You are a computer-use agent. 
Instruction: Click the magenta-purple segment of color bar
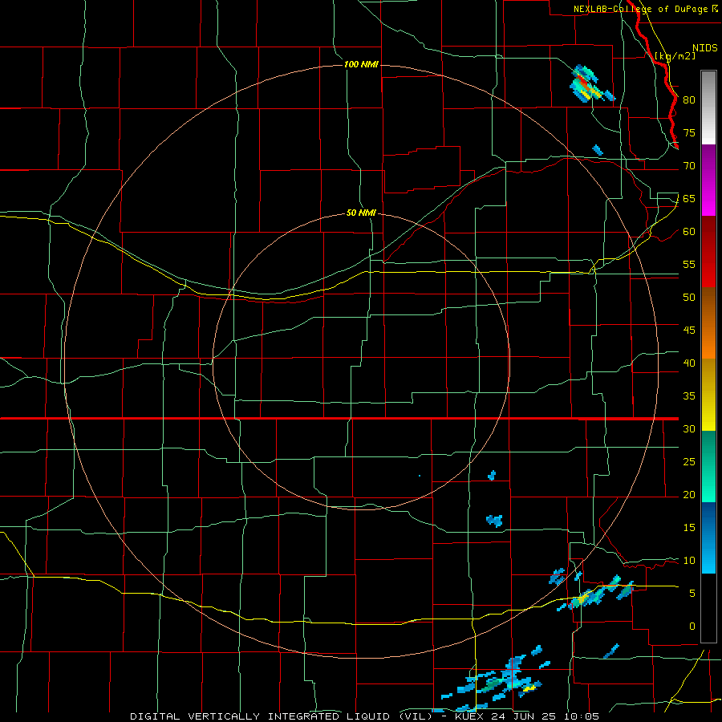pos(708,180)
